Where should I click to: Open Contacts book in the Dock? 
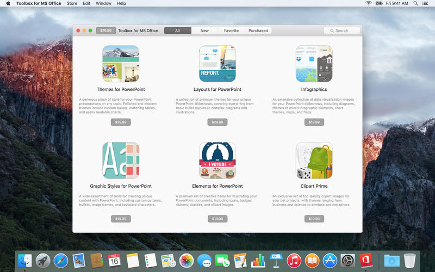click(x=97, y=261)
